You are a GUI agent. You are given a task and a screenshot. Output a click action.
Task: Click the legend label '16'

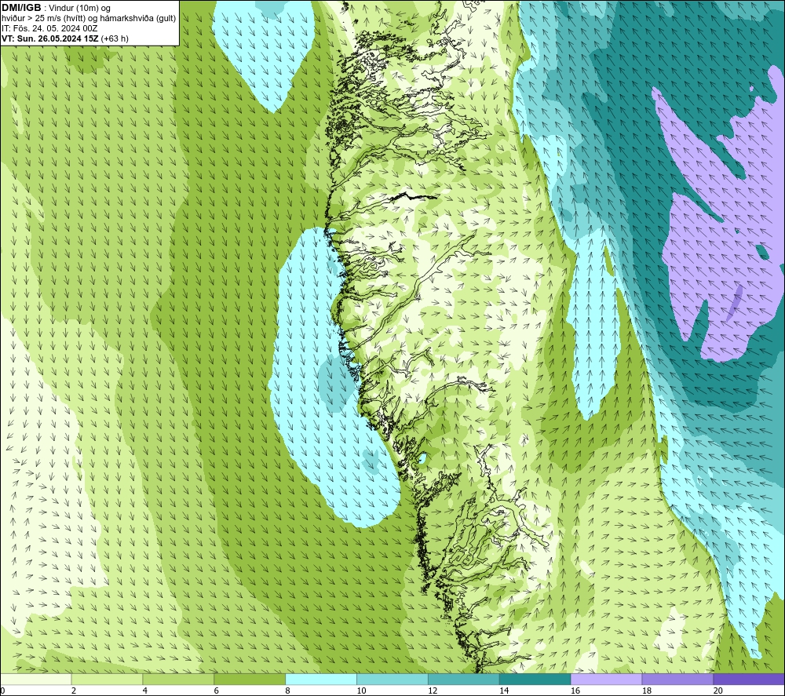[575, 691]
